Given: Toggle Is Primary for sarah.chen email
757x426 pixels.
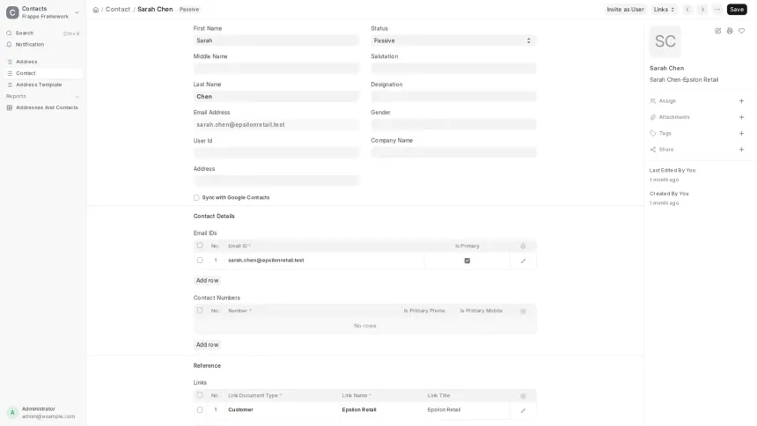Looking at the screenshot, I should pyautogui.click(x=467, y=261).
